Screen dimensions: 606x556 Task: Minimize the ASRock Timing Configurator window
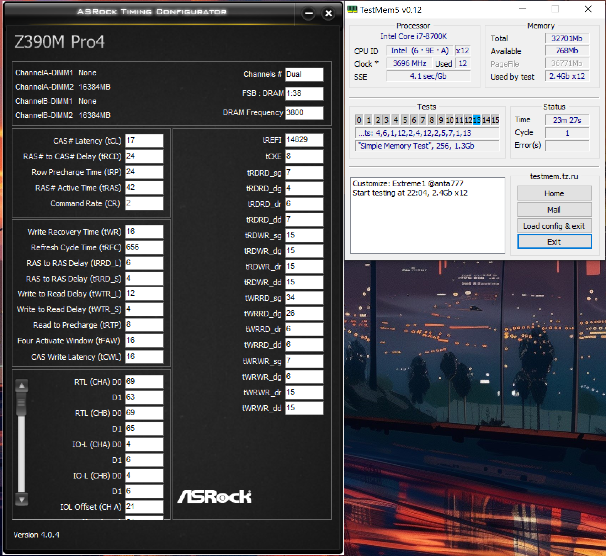click(x=309, y=14)
